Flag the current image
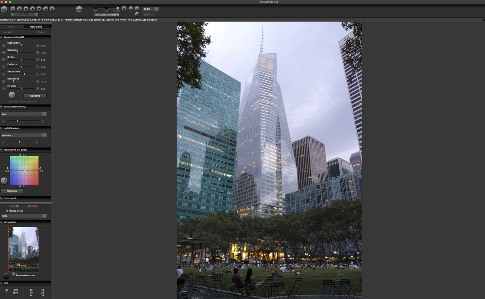Viewport: 485px width, 299px height. (39, 9)
